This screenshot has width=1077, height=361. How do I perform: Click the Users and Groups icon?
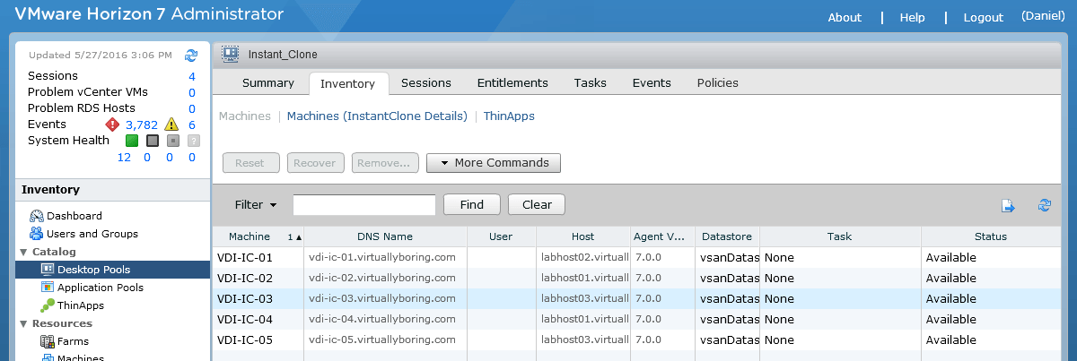[x=37, y=234]
